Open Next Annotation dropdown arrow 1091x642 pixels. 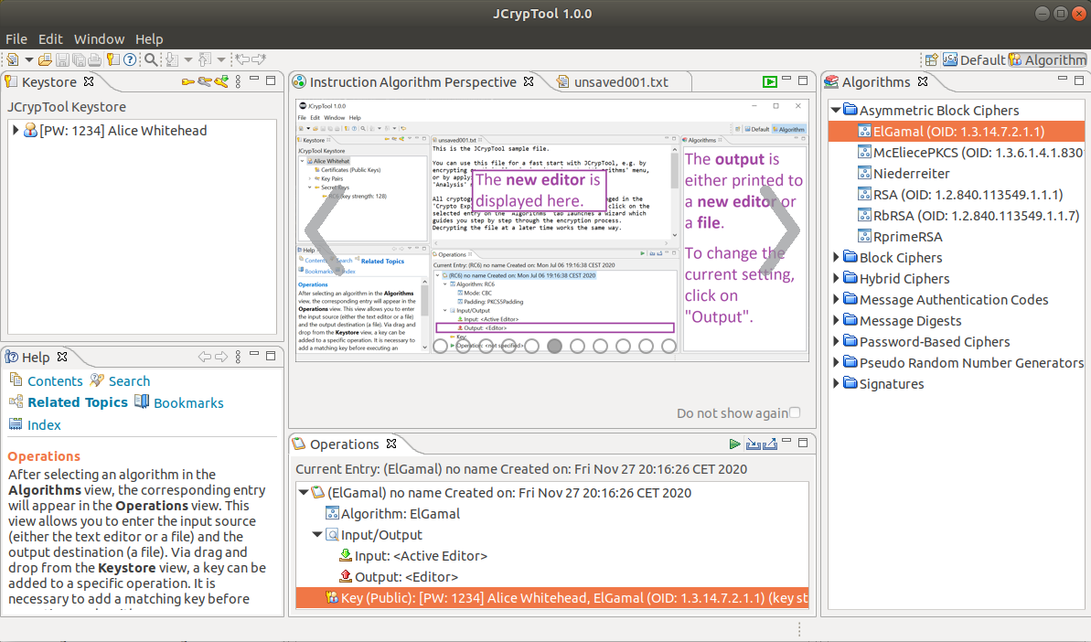(187, 59)
